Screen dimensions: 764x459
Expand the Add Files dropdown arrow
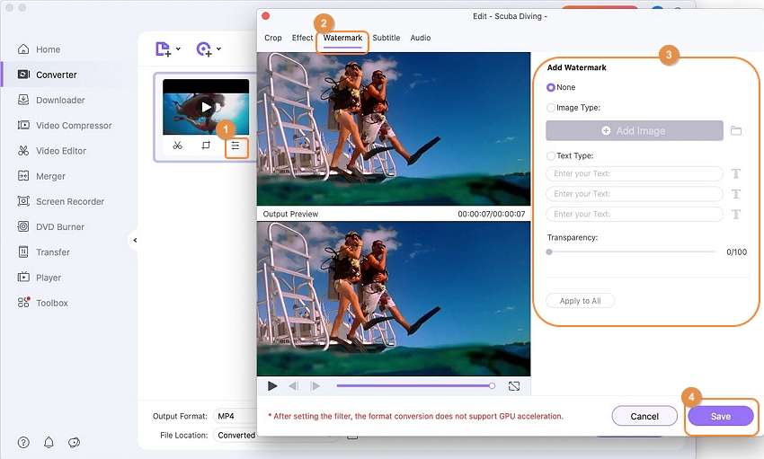click(178, 49)
